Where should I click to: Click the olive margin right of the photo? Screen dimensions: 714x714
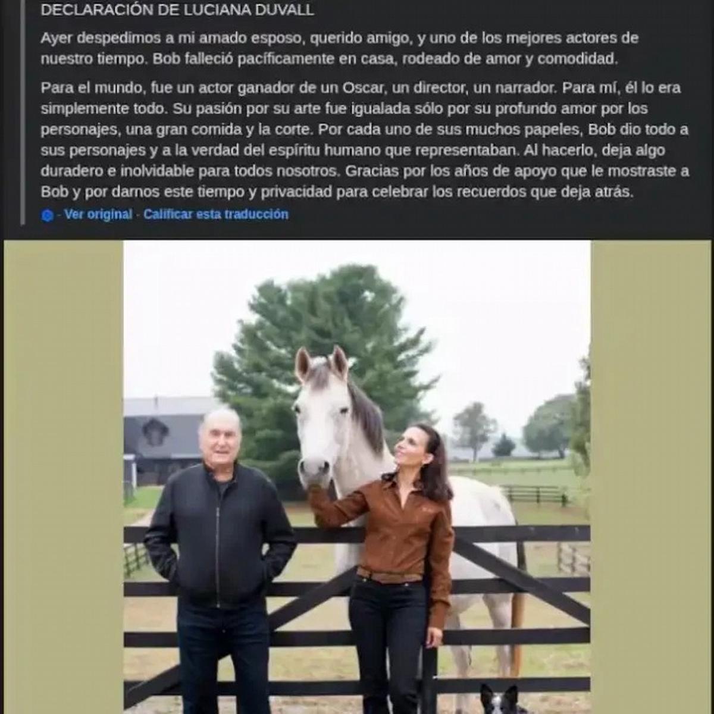[x=651, y=477]
